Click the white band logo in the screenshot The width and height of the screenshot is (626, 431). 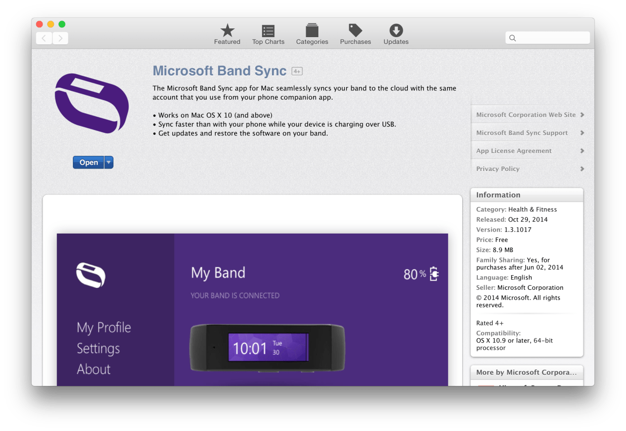[x=91, y=275]
